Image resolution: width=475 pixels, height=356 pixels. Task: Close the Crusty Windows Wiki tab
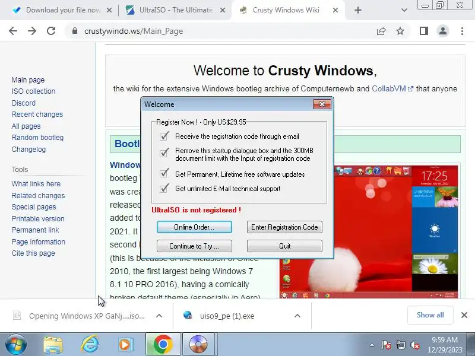tap(335, 10)
